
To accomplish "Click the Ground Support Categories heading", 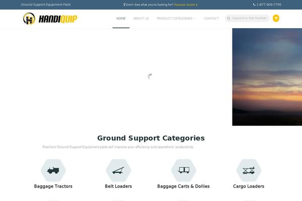I will click(x=151, y=138).
